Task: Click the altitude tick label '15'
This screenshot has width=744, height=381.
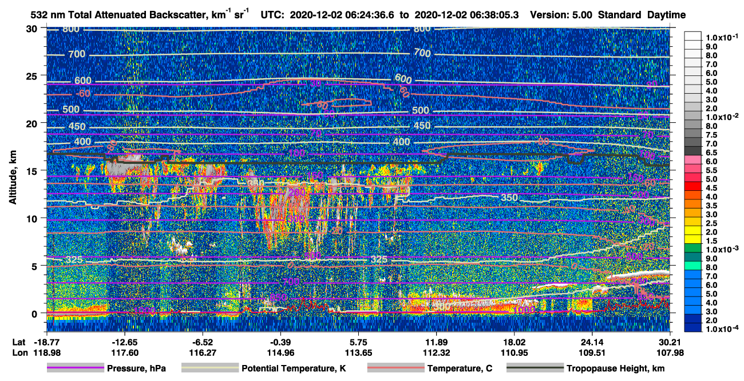Action: [x=33, y=171]
